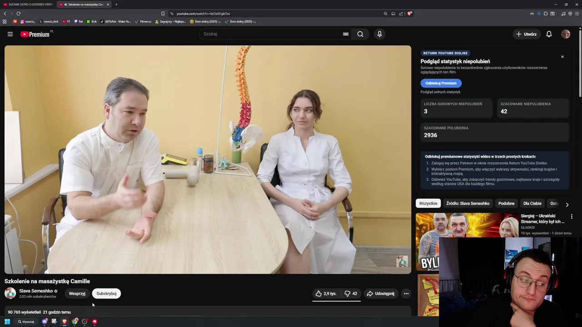Expand more chips with right arrow
The image size is (582, 327).
pos(567,204)
